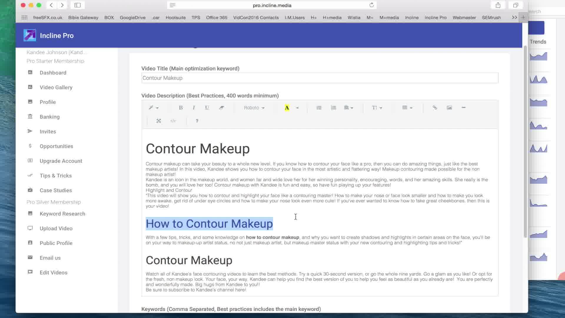Open the Wistia bookmark
This screenshot has height=318, width=565.
coord(354,18)
